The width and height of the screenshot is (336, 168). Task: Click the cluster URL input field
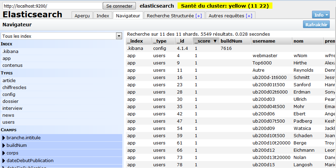(x=52, y=6)
